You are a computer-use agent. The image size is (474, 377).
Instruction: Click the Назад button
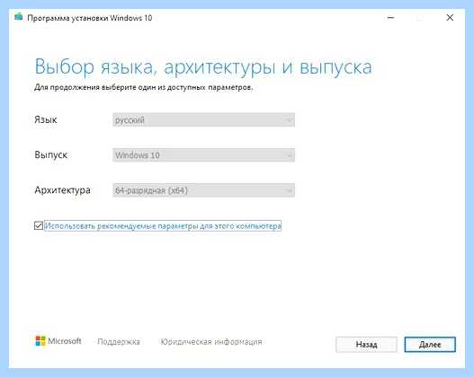click(x=366, y=345)
